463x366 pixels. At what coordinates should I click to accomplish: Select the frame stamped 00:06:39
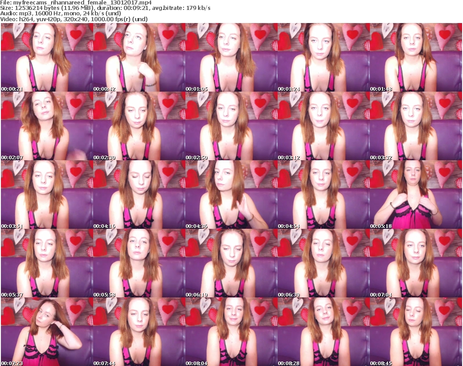tap(324, 263)
